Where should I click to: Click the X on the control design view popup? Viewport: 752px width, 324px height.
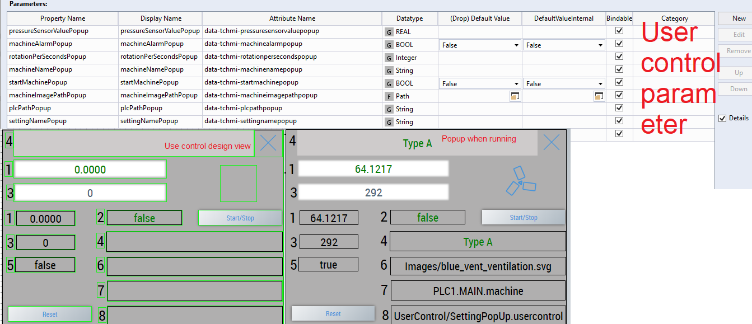pyautogui.click(x=268, y=142)
